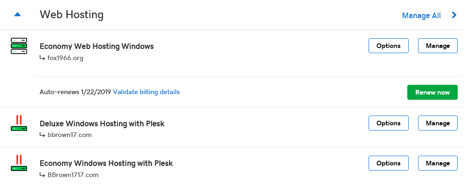The height and width of the screenshot is (185, 467).
Task: Click the Web Hosting section heading
Action: click(71, 14)
